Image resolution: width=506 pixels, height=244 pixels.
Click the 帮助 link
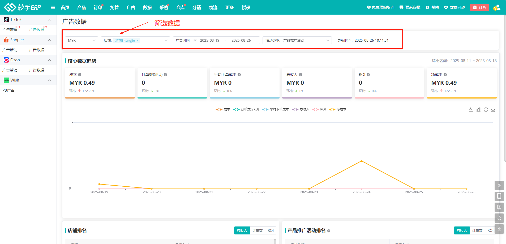[432, 7]
